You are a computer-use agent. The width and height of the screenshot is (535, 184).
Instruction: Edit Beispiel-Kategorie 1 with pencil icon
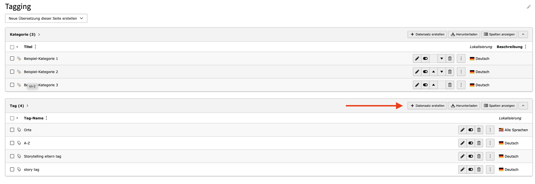(417, 58)
